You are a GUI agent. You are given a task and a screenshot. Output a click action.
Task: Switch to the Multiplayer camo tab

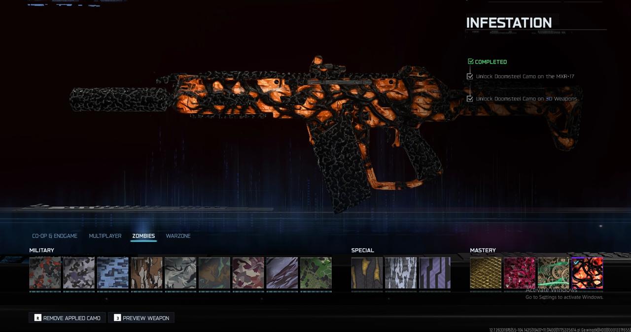pyautogui.click(x=105, y=236)
